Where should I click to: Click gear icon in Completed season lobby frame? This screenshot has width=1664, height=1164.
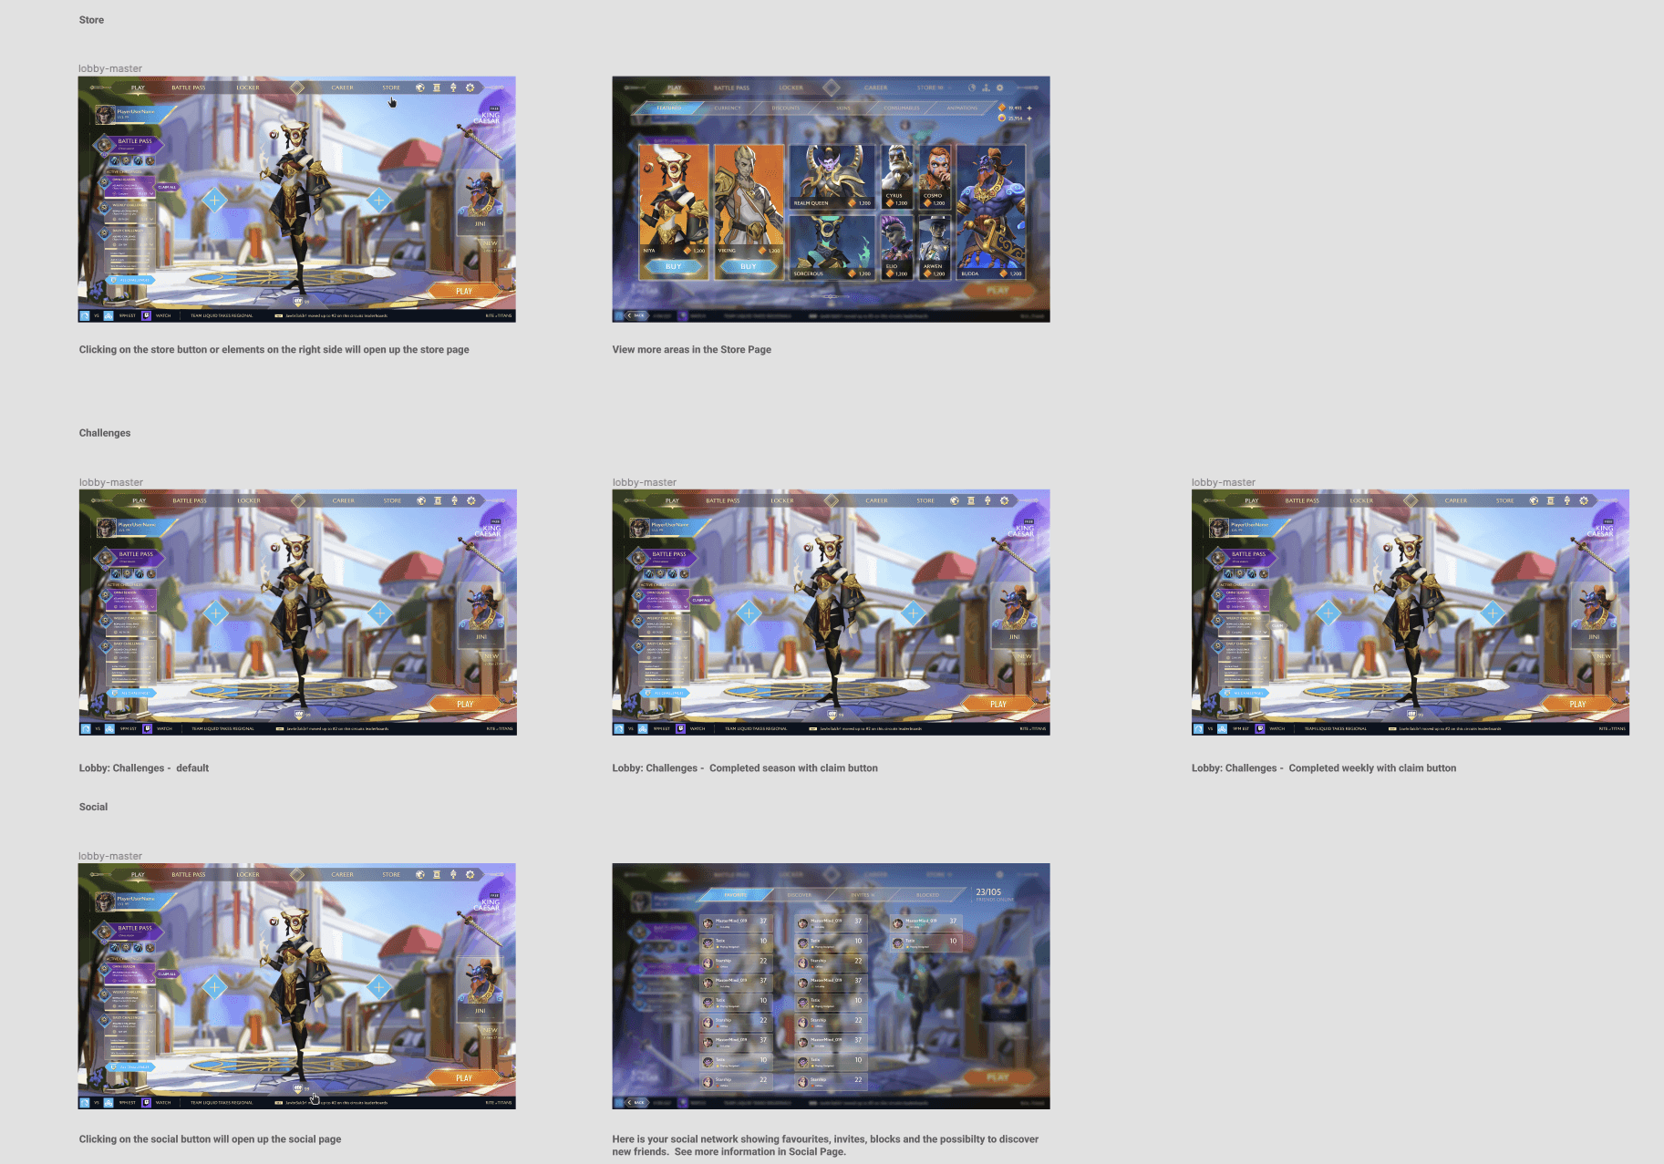pos(1005,500)
